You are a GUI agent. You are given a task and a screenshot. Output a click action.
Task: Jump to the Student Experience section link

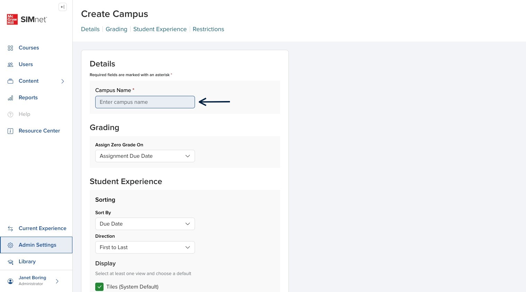160,29
